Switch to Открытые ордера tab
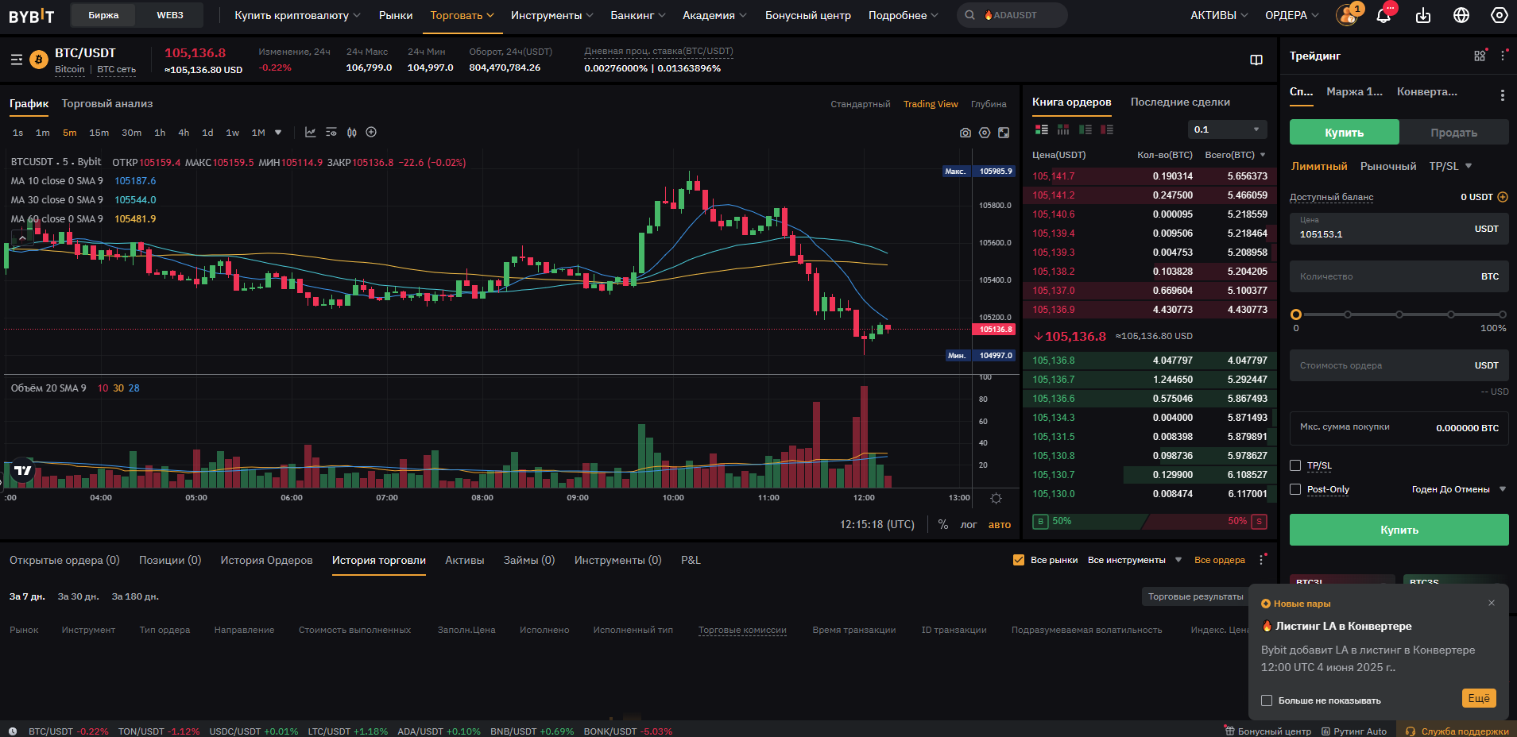Image resolution: width=1517 pixels, height=737 pixels. click(64, 560)
